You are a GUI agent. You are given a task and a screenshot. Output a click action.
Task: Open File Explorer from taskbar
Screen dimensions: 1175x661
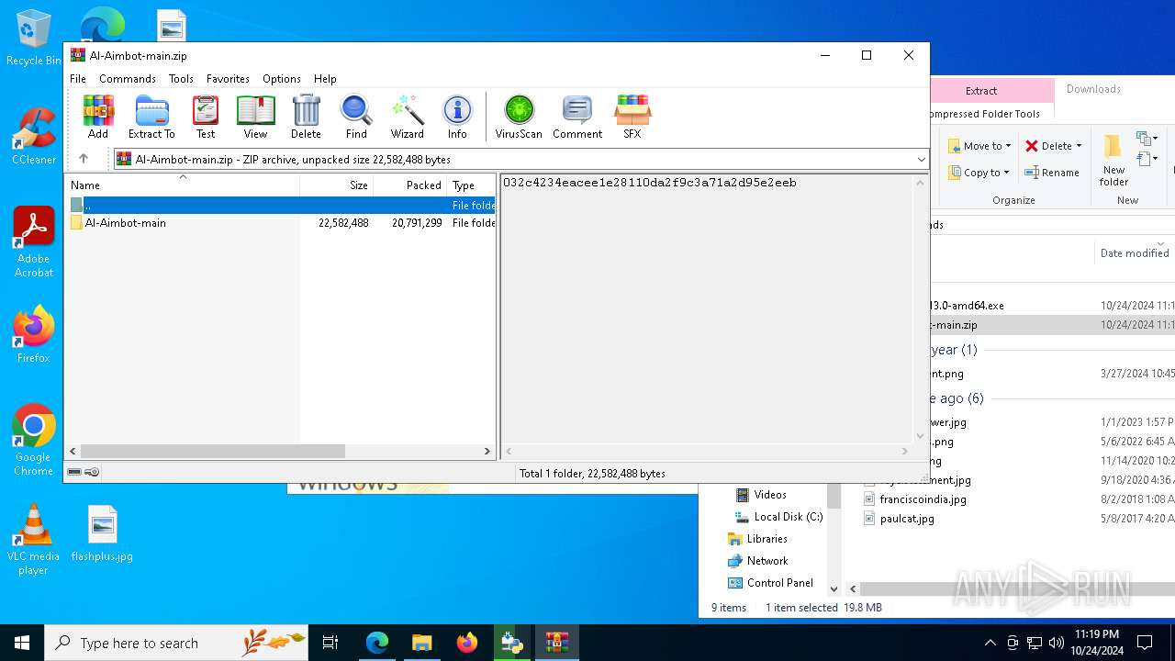[x=422, y=643]
